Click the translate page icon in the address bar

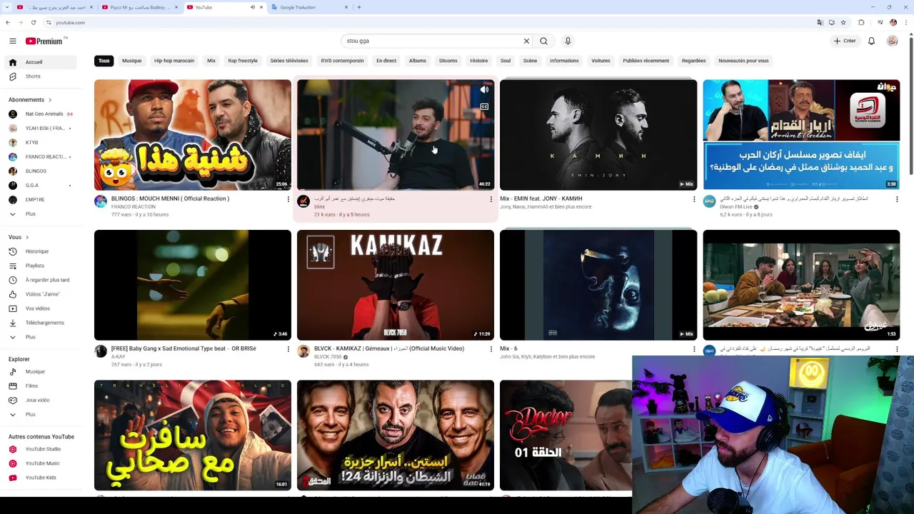tap(820, 22)
